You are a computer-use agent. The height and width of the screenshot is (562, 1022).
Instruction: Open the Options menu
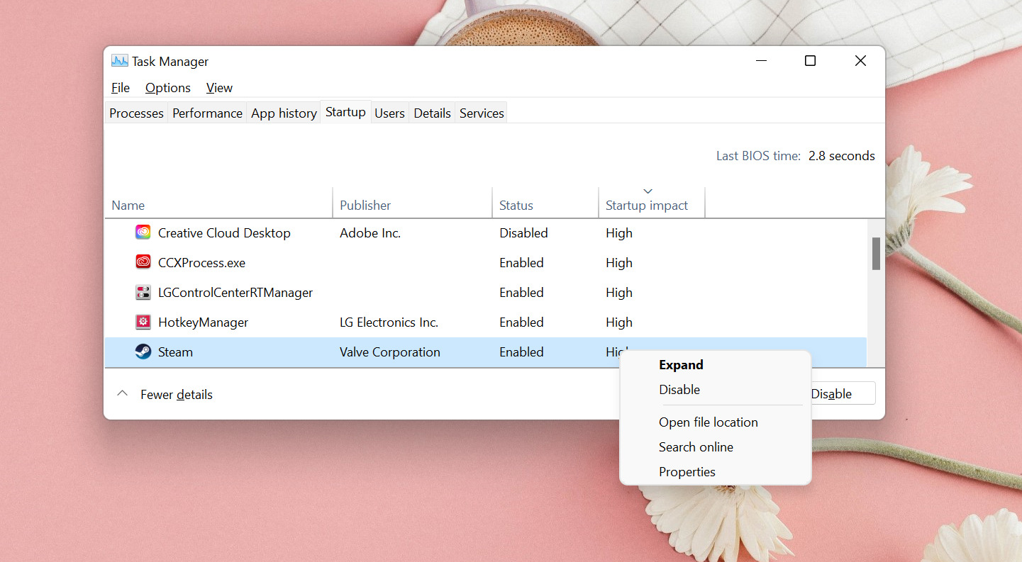click(167, 87)
